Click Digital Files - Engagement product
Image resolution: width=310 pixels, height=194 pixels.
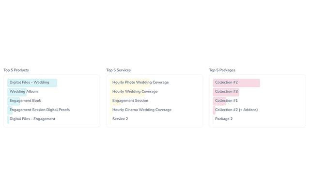click(x=32, y=119)
